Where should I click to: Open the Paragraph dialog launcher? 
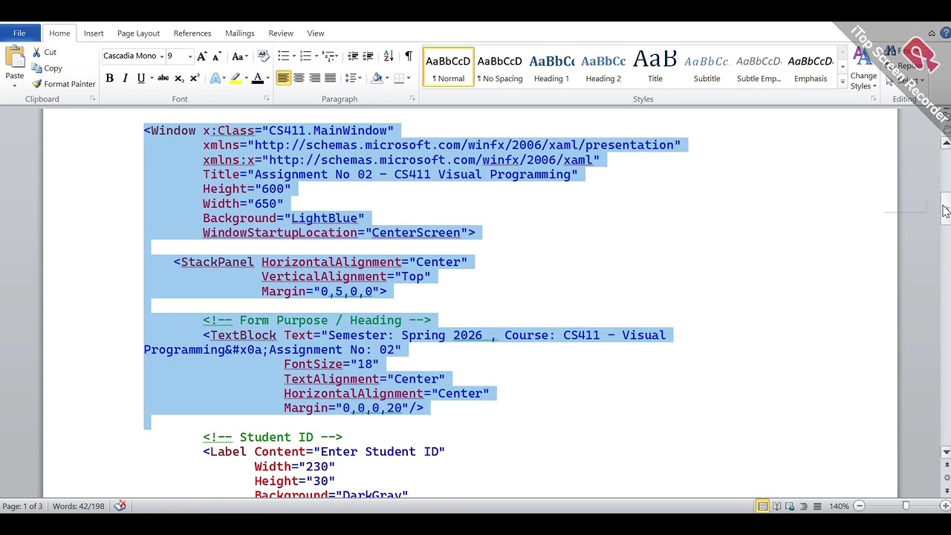tap(412, 99)
